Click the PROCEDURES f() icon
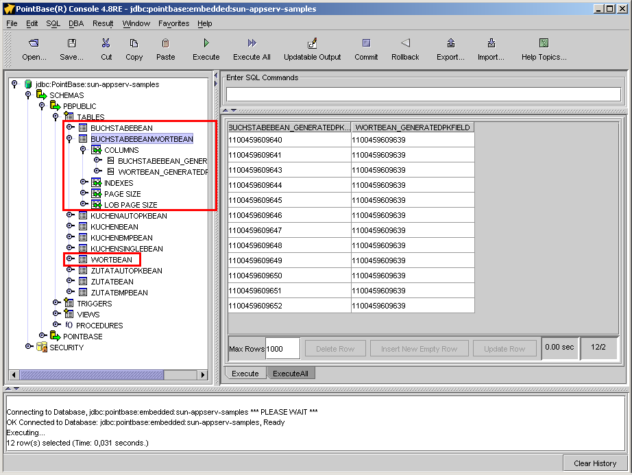Screen dimensions: 632x475 [x=69, y=325]
